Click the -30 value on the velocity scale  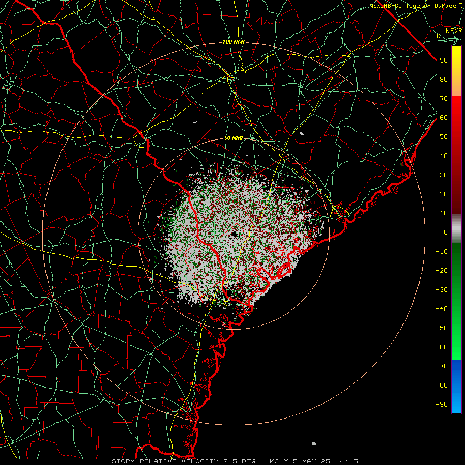pos(442,290)
